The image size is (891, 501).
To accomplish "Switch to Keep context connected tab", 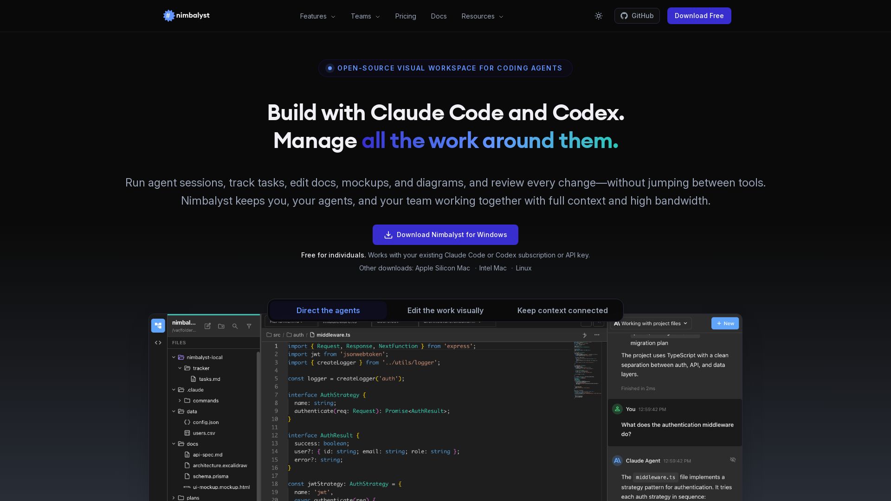I will point(562,311).
